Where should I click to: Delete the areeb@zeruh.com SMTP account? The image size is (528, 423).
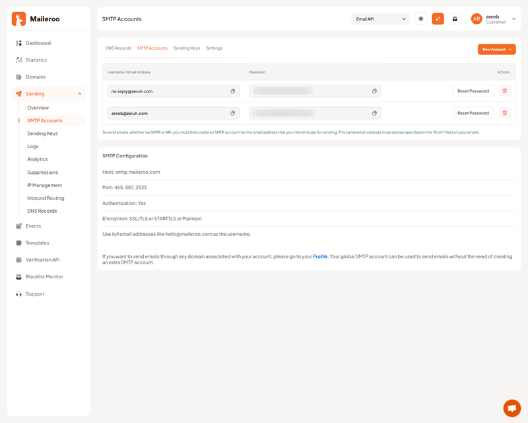(x=505, y=113)
